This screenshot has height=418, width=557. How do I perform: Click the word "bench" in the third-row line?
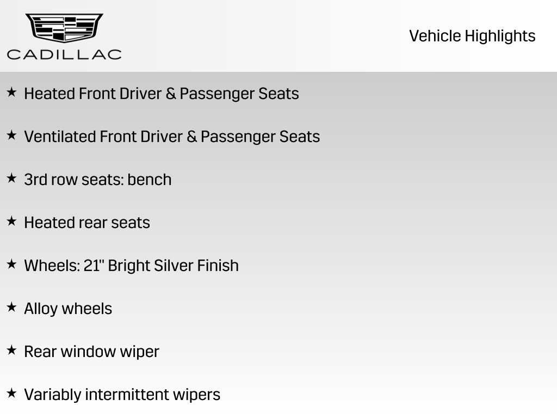point(150,180)
